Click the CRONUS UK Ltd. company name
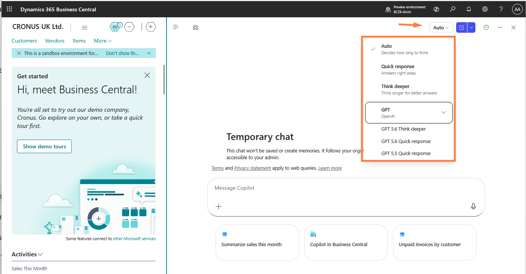Screen dimensions: 526x274 pos(38,27)
